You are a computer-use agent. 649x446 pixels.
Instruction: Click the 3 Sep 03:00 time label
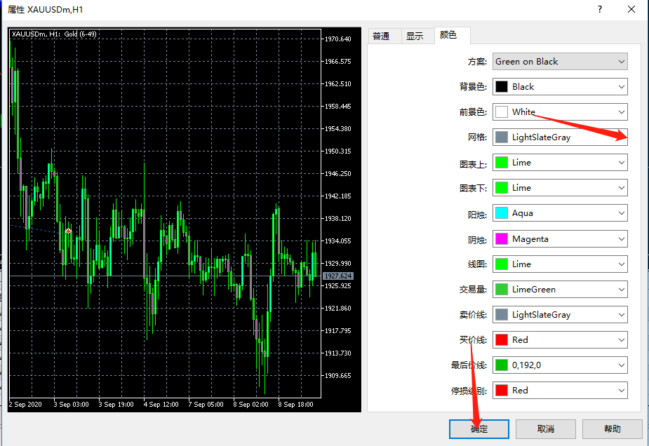tap(71, 404)
